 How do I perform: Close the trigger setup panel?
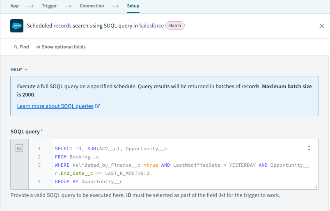coord(321,26)
